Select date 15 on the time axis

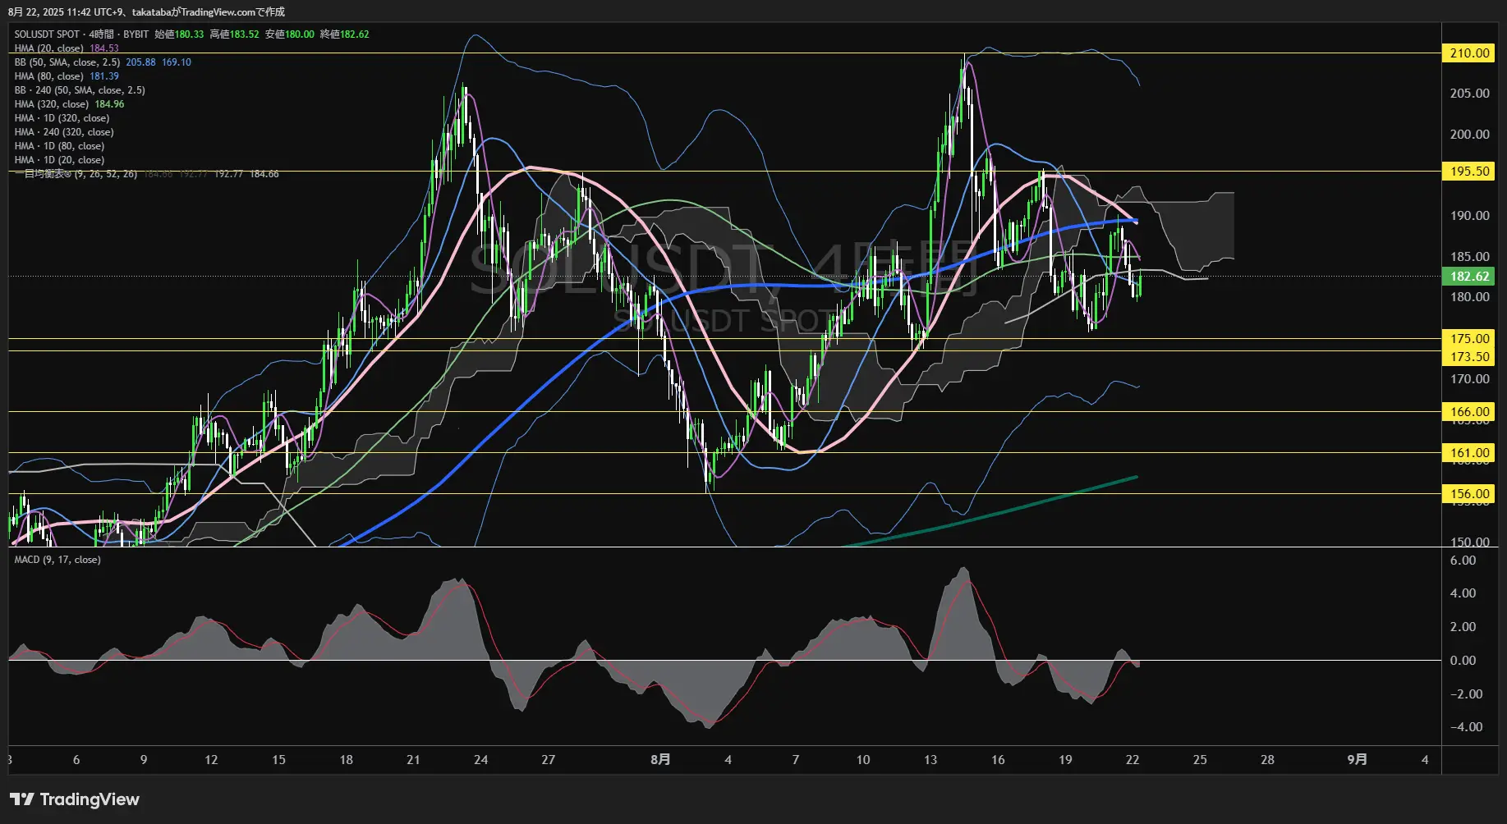278,760
